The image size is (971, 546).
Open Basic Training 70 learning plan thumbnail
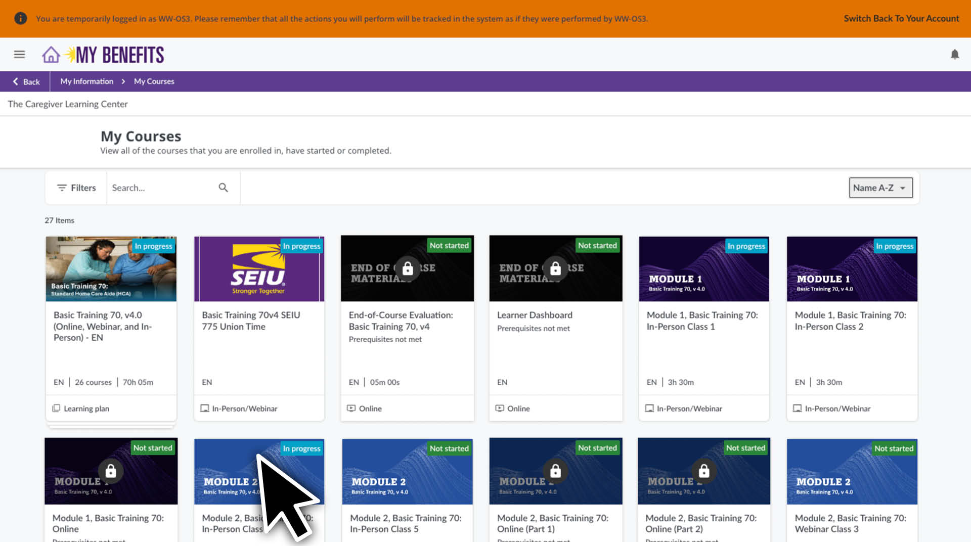pos(111,269)
